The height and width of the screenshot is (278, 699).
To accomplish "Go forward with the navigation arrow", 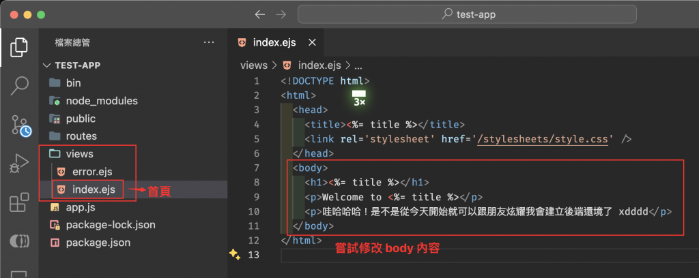I will [x=281, y=14].
